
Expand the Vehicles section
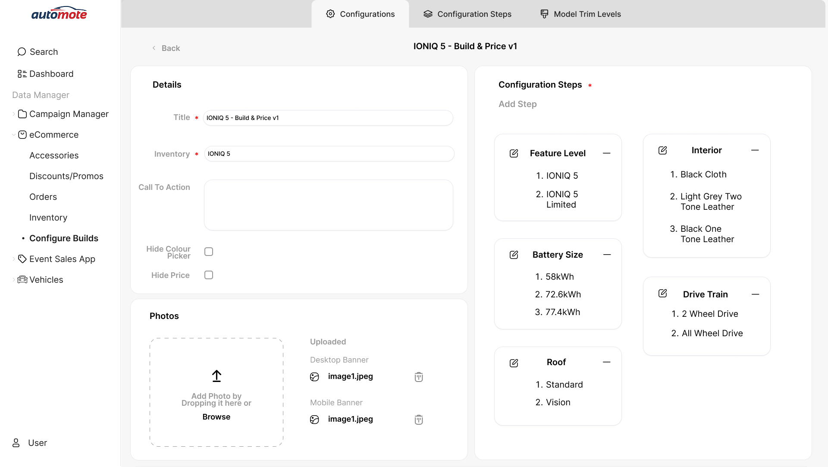13,280
